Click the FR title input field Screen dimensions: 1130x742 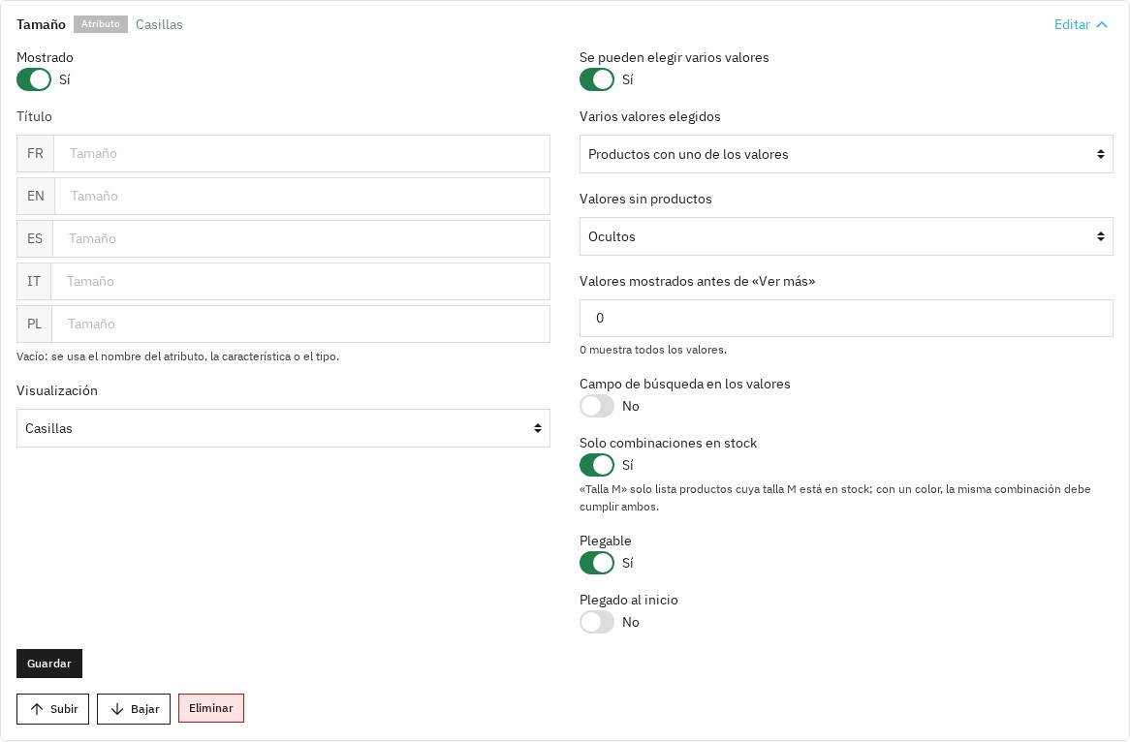(x=302, y=153)
